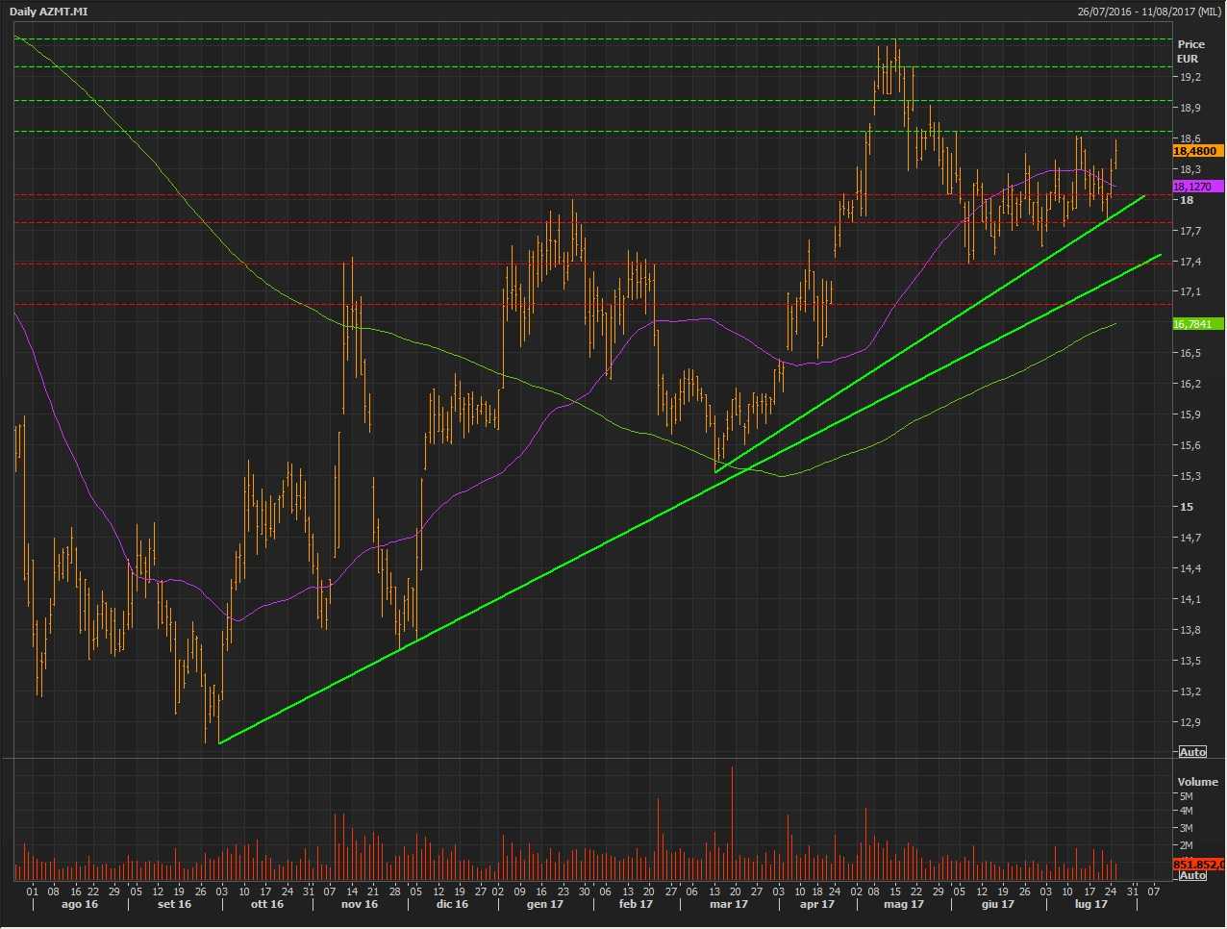Click the 4M volume axis value

tap(1186, 812)
